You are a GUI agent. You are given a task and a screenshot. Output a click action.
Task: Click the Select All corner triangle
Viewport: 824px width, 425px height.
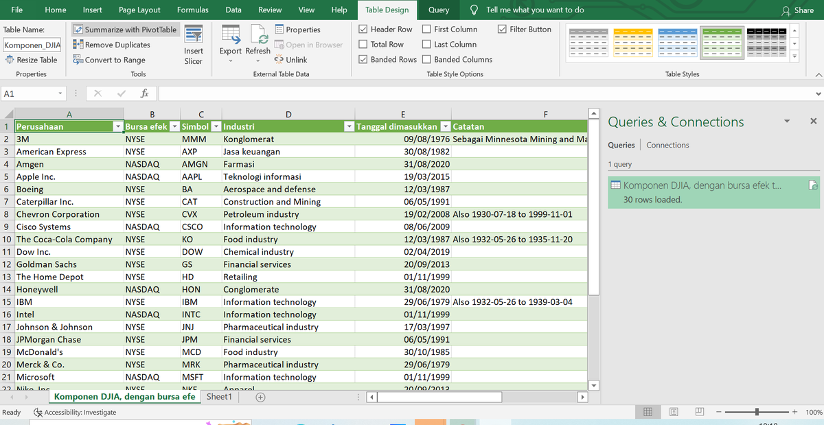click(x=7, y=114)
